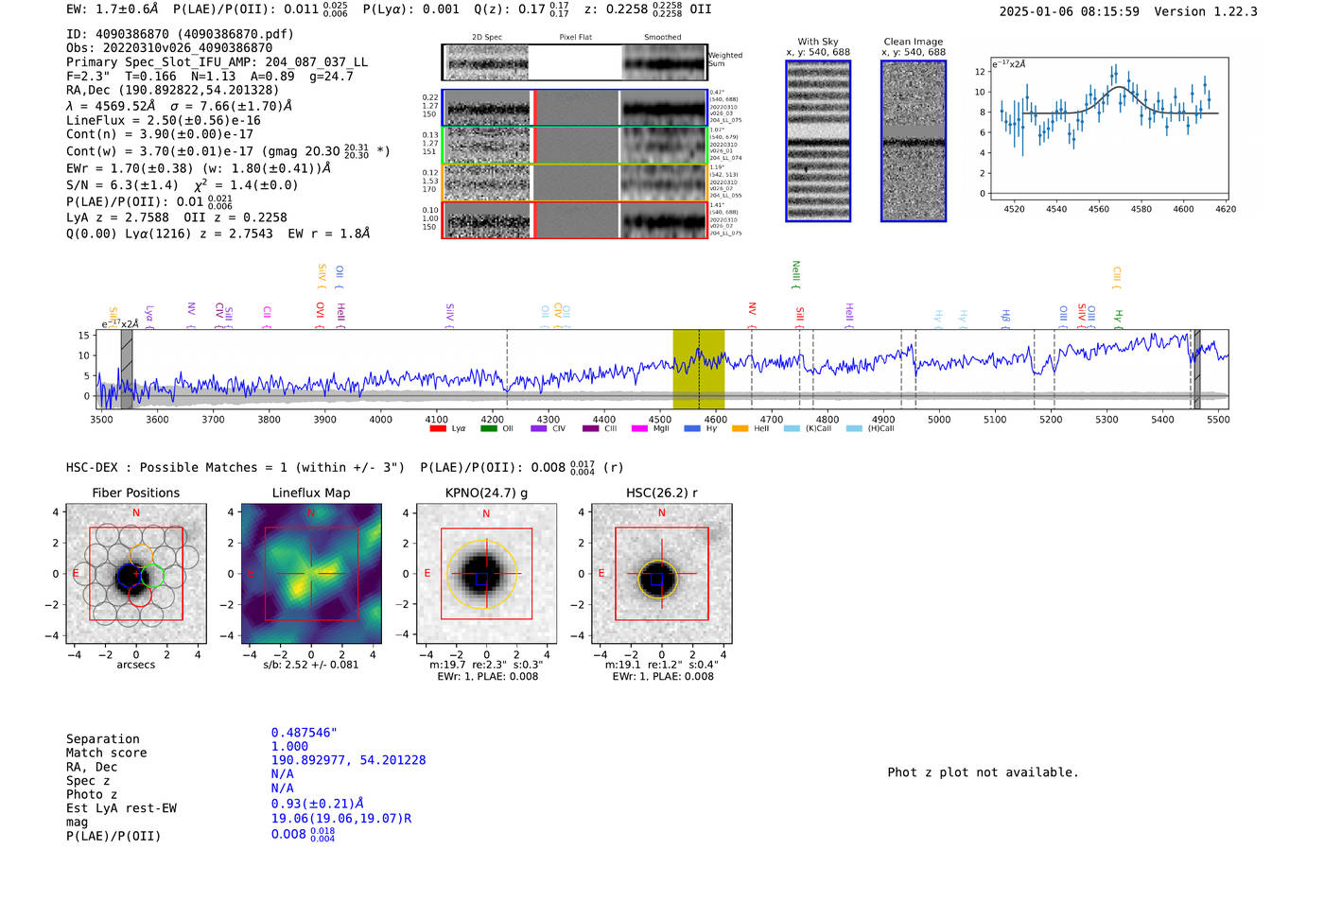Click the blue square marker in KPNO image
1324x901 pixels.
pos(481,579)
